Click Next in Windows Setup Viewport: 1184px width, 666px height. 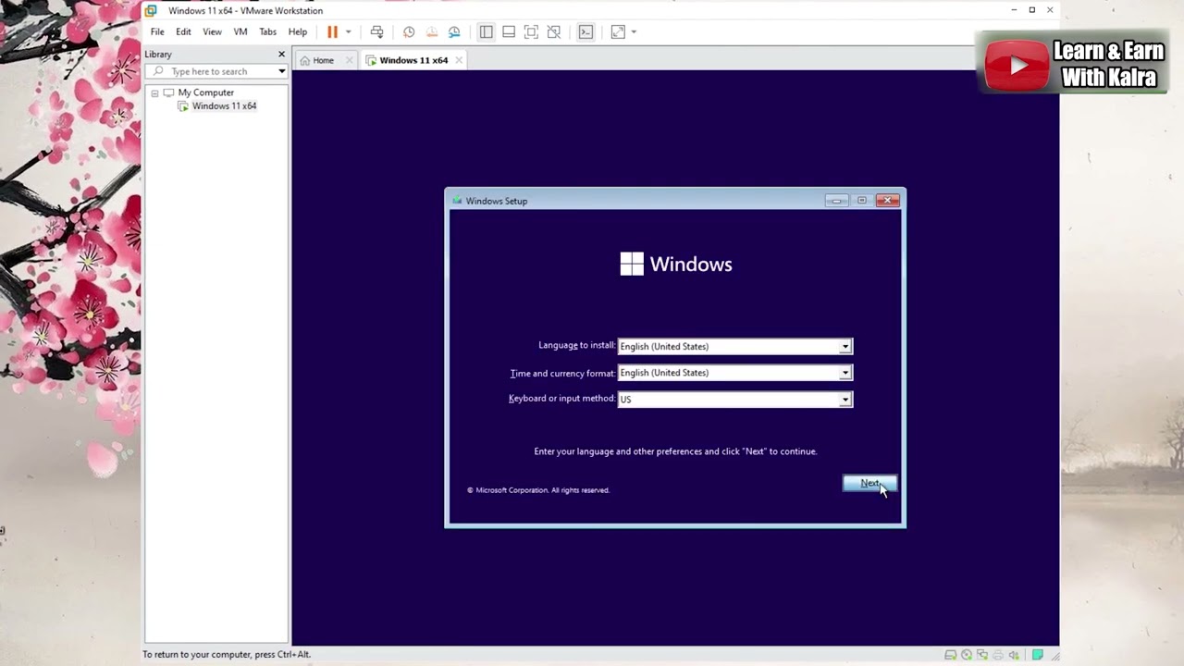(x=869, y=483)
